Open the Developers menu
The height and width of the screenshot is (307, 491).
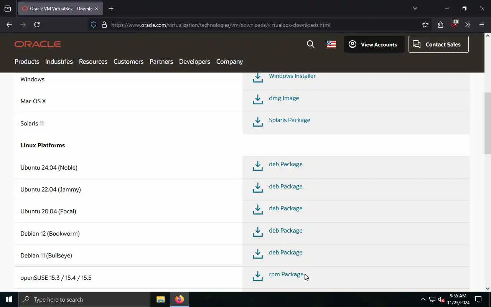(194, 61)
